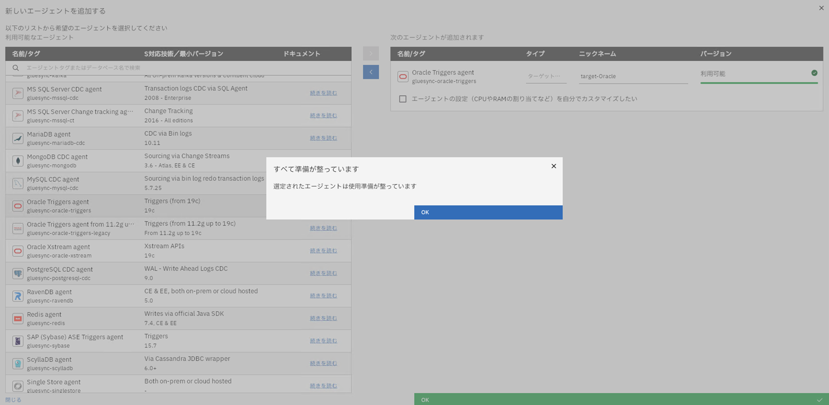Edit the target-Oracle nickname field
The height and width of the screenshot is (405, 829).
pos(632,76)
